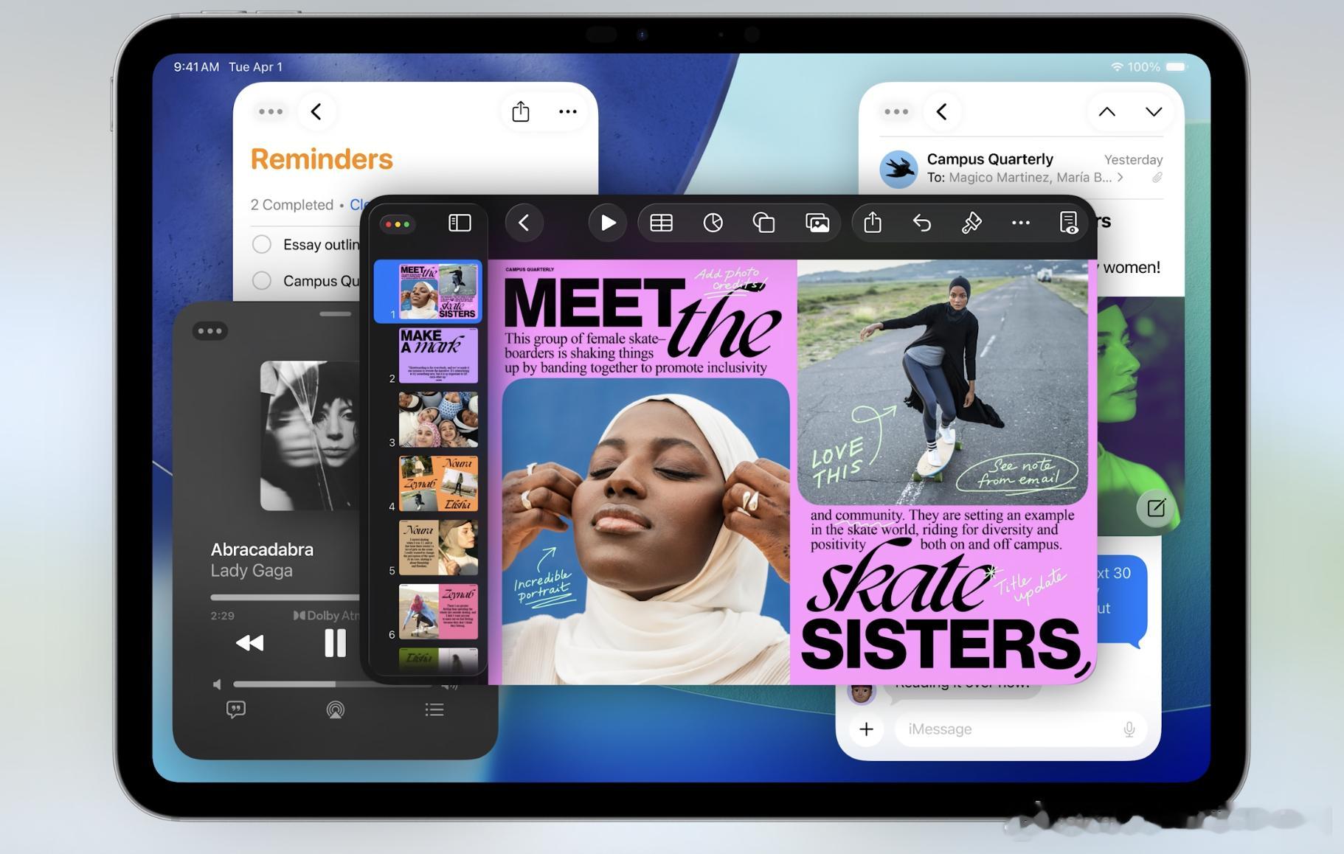This screenshot has height=854, width=1344.
Task: Show the Up Next queue list
Action: (x=434, y=709)
